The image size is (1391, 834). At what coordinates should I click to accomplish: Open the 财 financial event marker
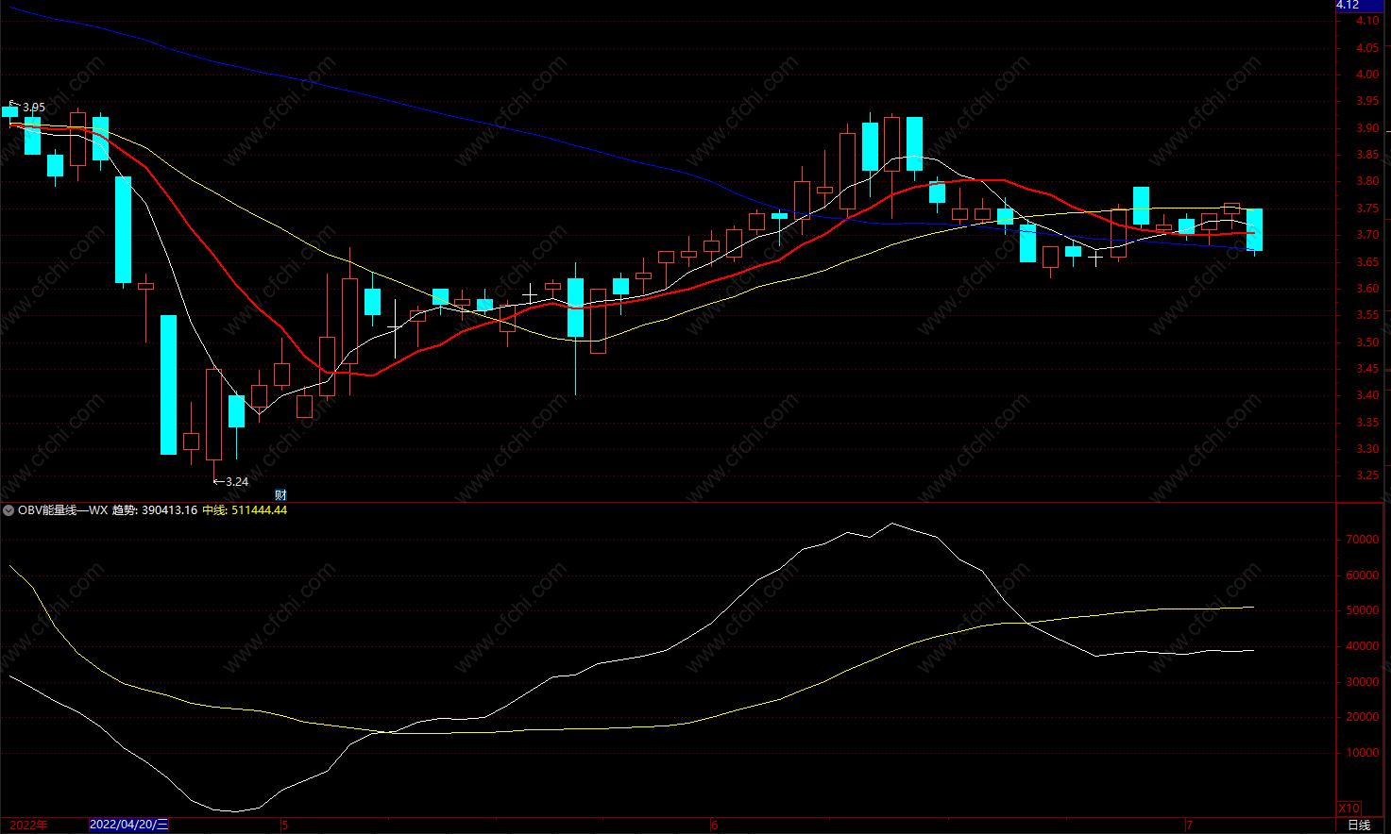[x=280, y=494]
